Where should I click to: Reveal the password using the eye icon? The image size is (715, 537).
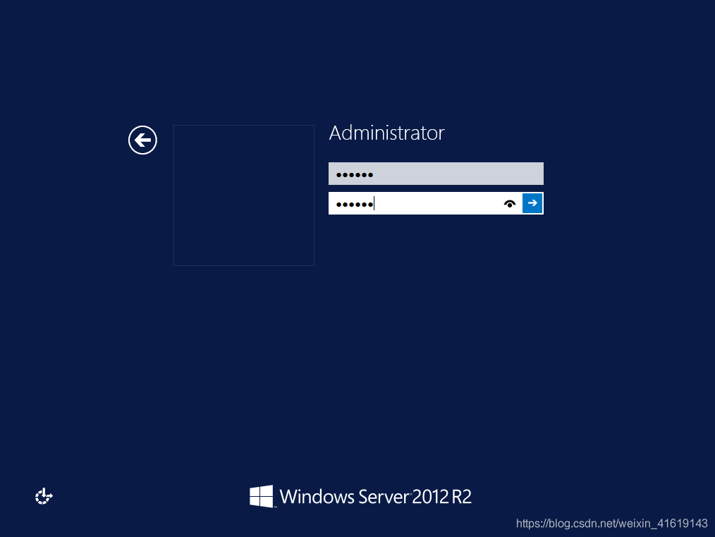tap(510, 203)
